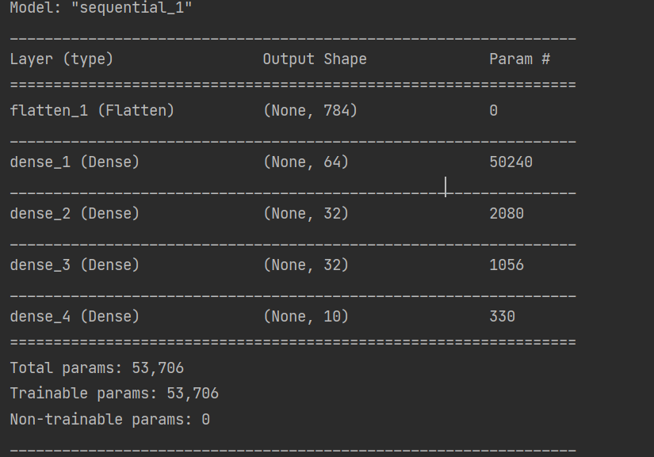
Task: Click the 'dense_3 (Dense)' layer name
Action: pyautogui.click(x=75, y=265)
